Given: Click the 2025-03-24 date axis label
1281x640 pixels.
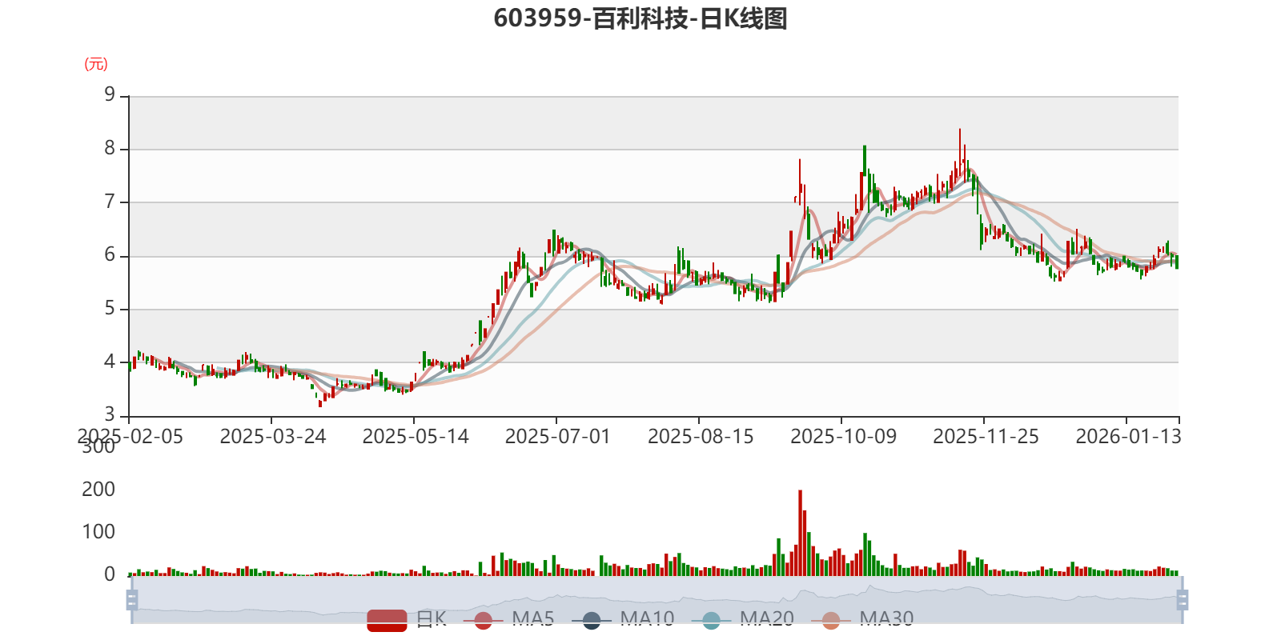Looking at the screenshot, I should (273, 436).
